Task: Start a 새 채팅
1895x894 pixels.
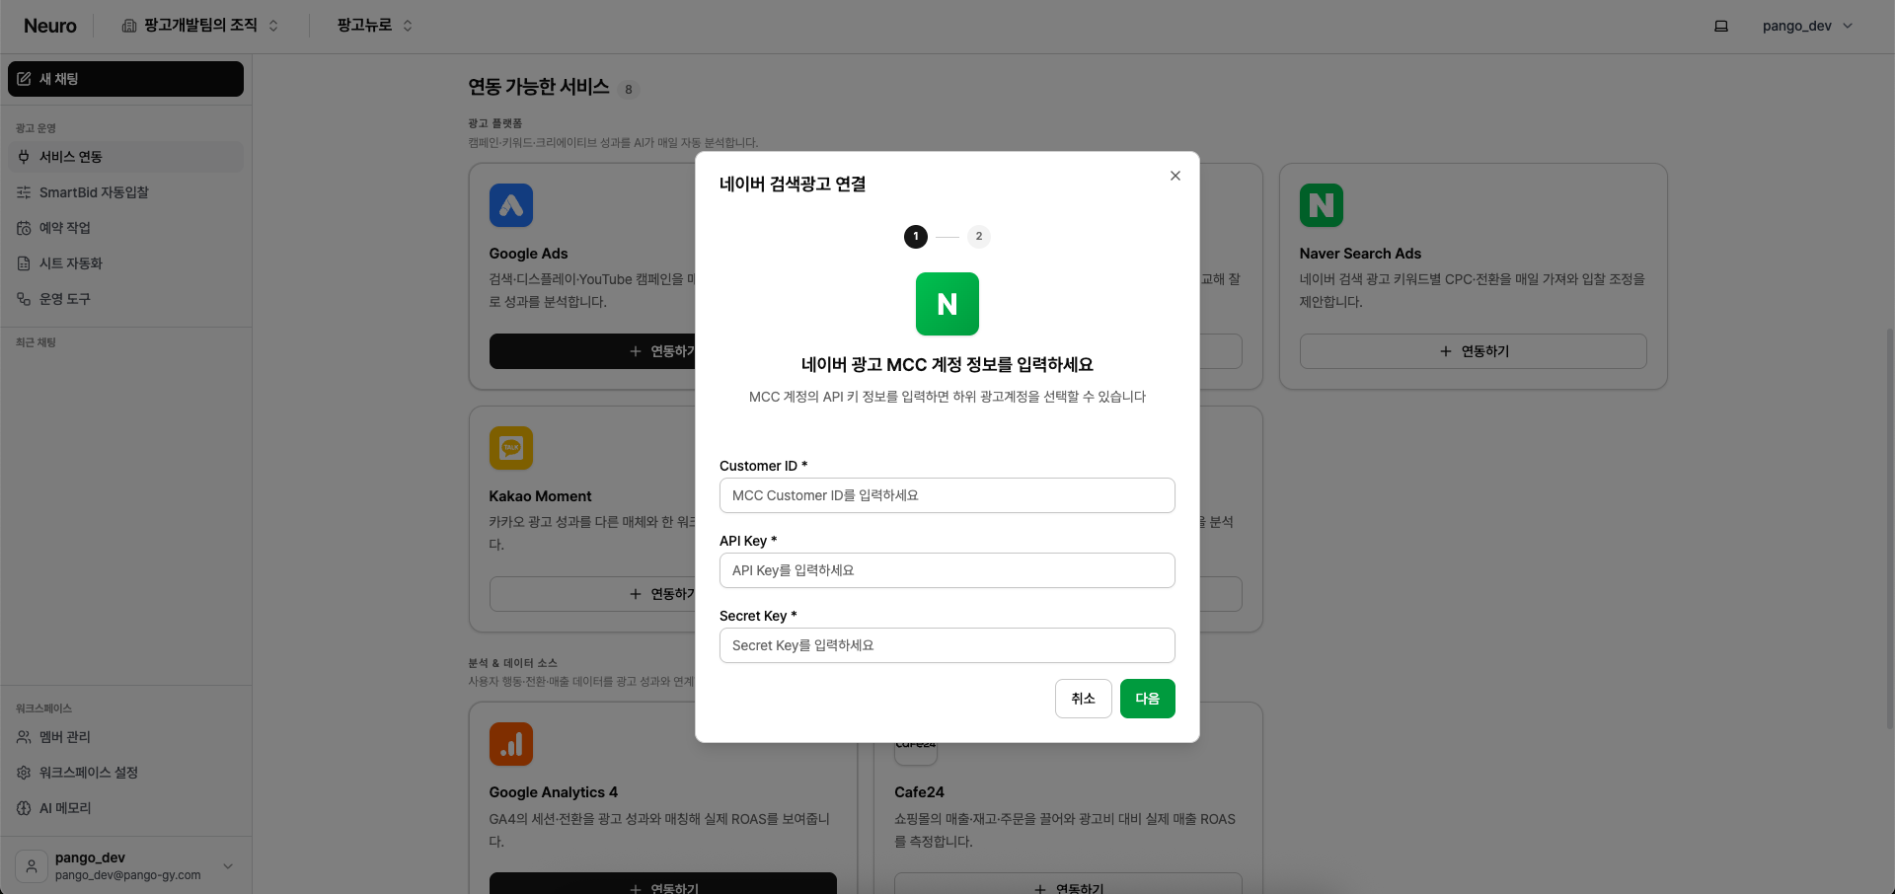Action: point(125,79)
